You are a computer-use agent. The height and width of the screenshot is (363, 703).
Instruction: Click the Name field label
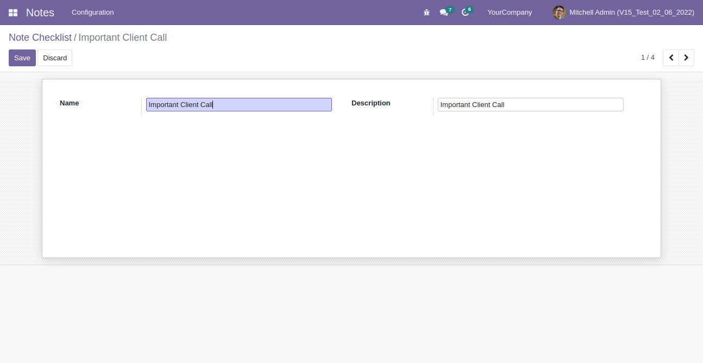point(70,103)
